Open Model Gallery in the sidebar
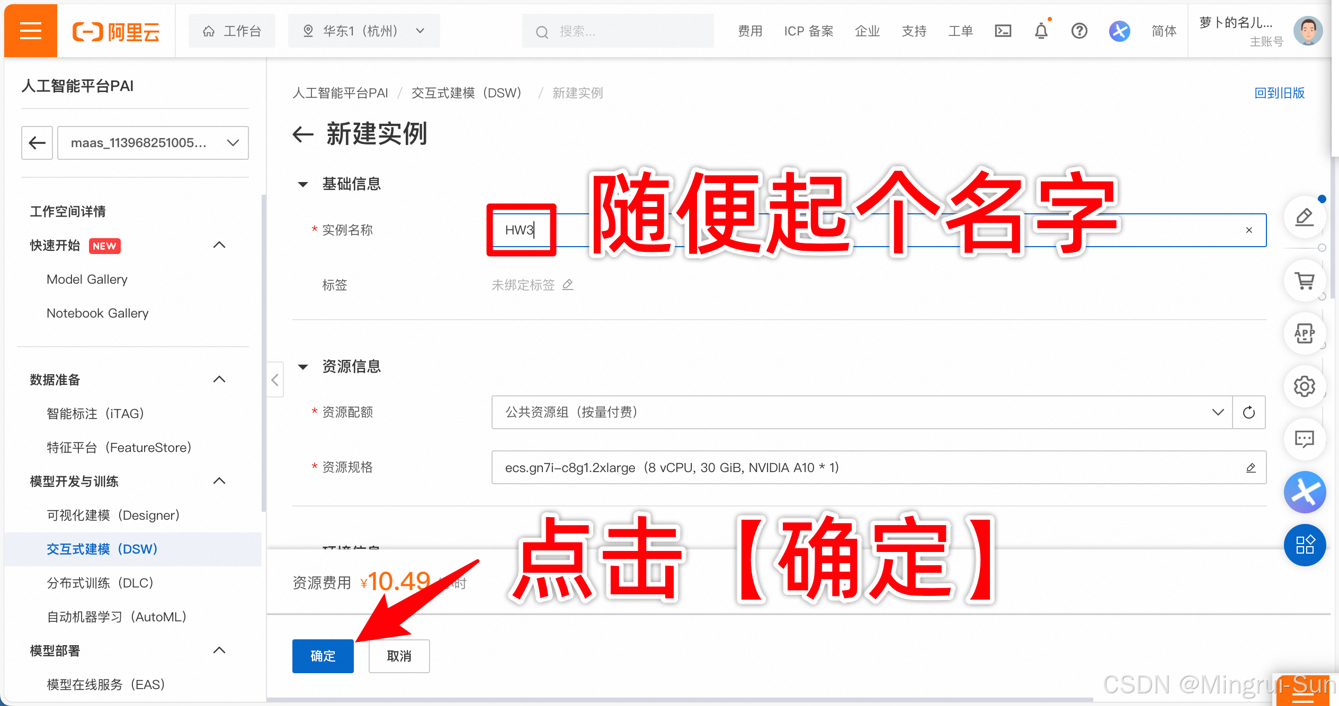Viewport: 1339px width, 706px height. tap(87, 279)
